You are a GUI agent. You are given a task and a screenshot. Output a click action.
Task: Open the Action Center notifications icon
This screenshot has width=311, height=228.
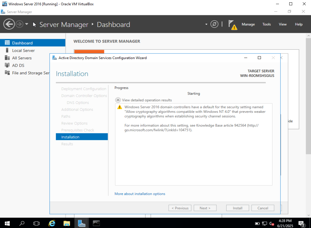point(302,224)
